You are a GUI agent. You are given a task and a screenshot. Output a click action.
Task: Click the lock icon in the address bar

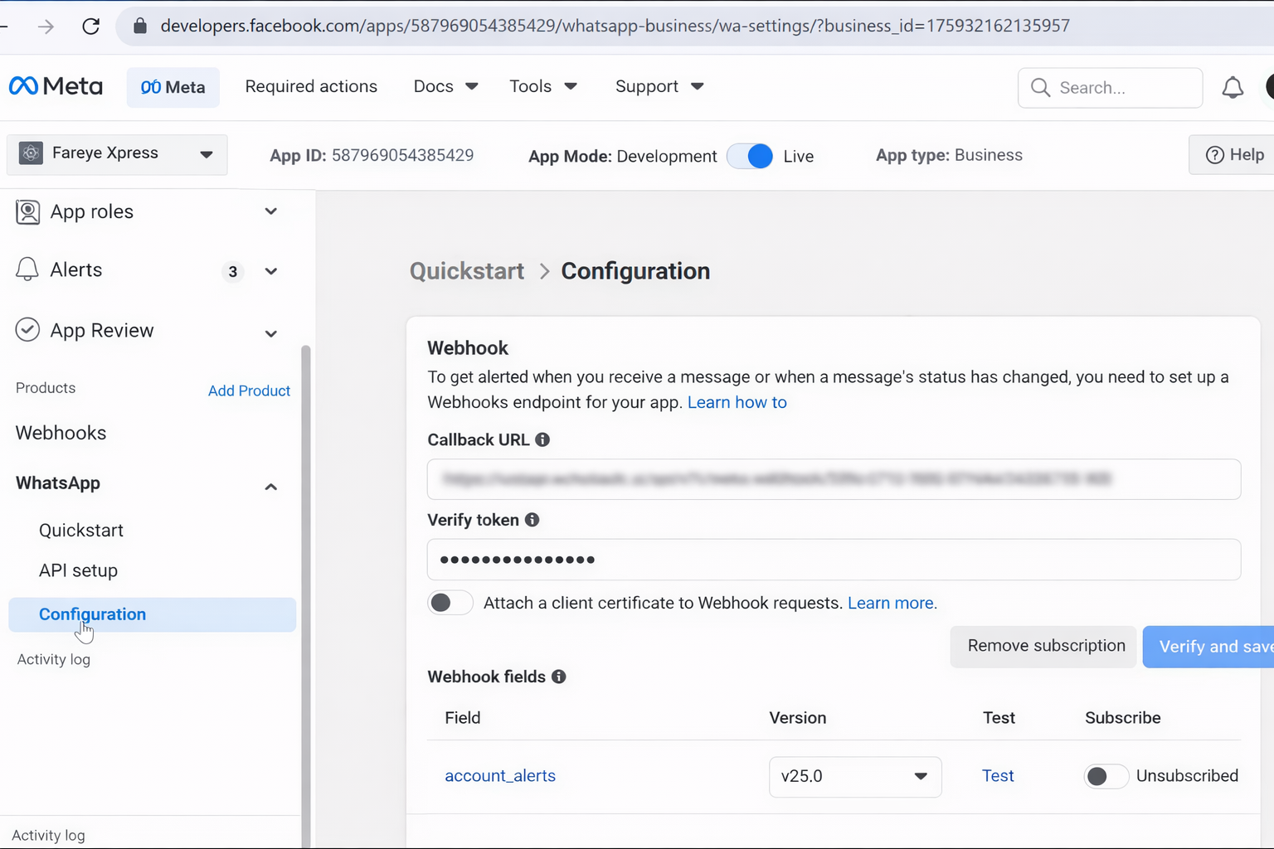[x=139, y=25]
